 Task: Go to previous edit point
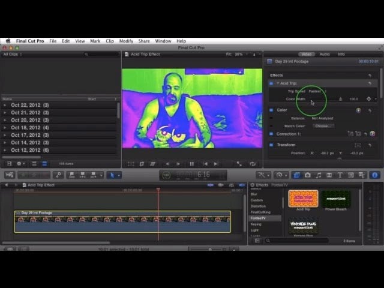point(205,164)
